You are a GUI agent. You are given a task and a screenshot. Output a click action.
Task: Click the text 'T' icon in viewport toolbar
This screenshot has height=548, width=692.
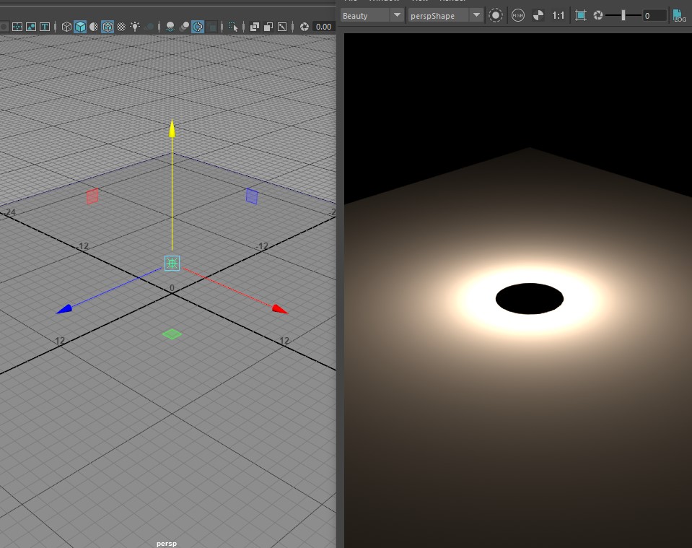45,27
